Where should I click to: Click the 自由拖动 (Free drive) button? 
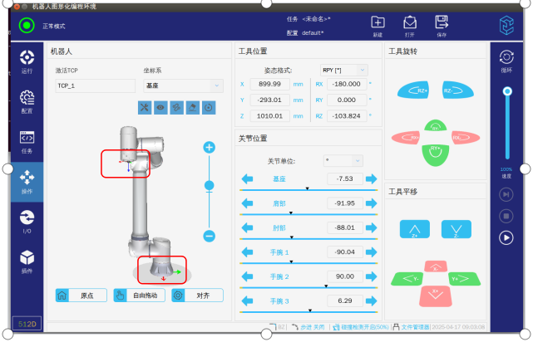139,295
